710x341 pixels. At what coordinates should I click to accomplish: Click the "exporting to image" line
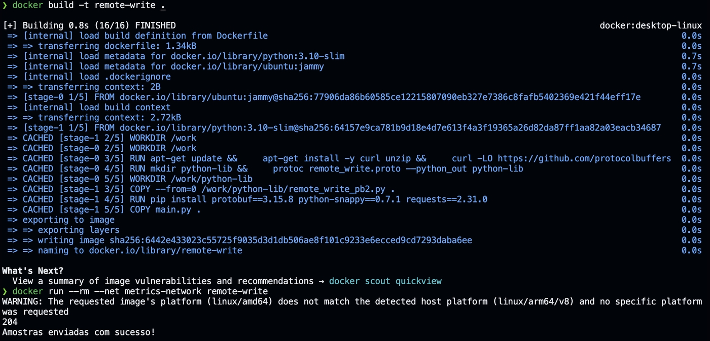pyautogui.click(x=68, y=220)
